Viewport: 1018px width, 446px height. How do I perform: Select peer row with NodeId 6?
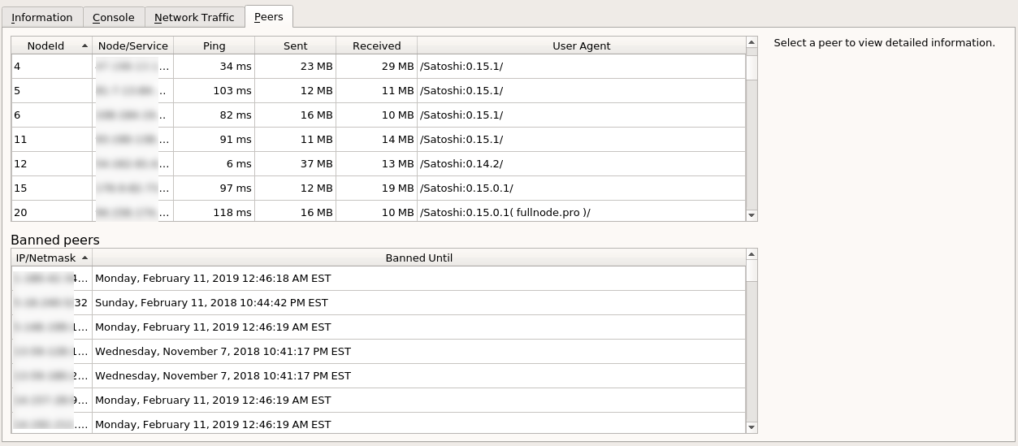click(x=378, y=115)
